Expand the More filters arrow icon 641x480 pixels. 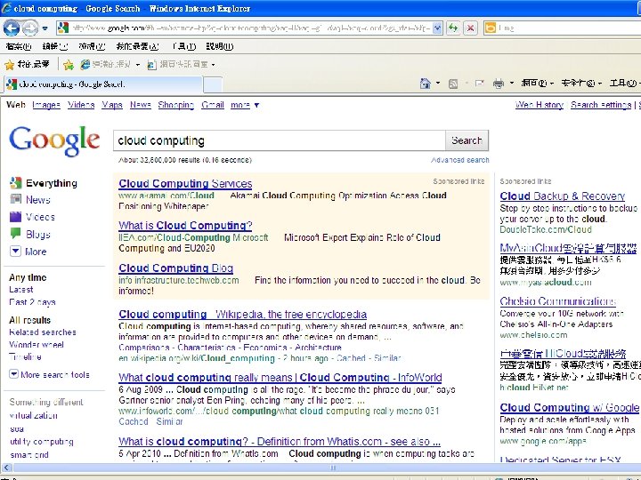(x=15, y=251)
